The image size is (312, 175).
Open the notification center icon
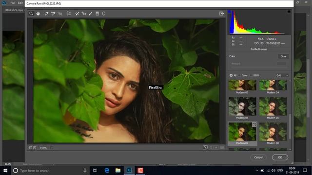(305, 171)
